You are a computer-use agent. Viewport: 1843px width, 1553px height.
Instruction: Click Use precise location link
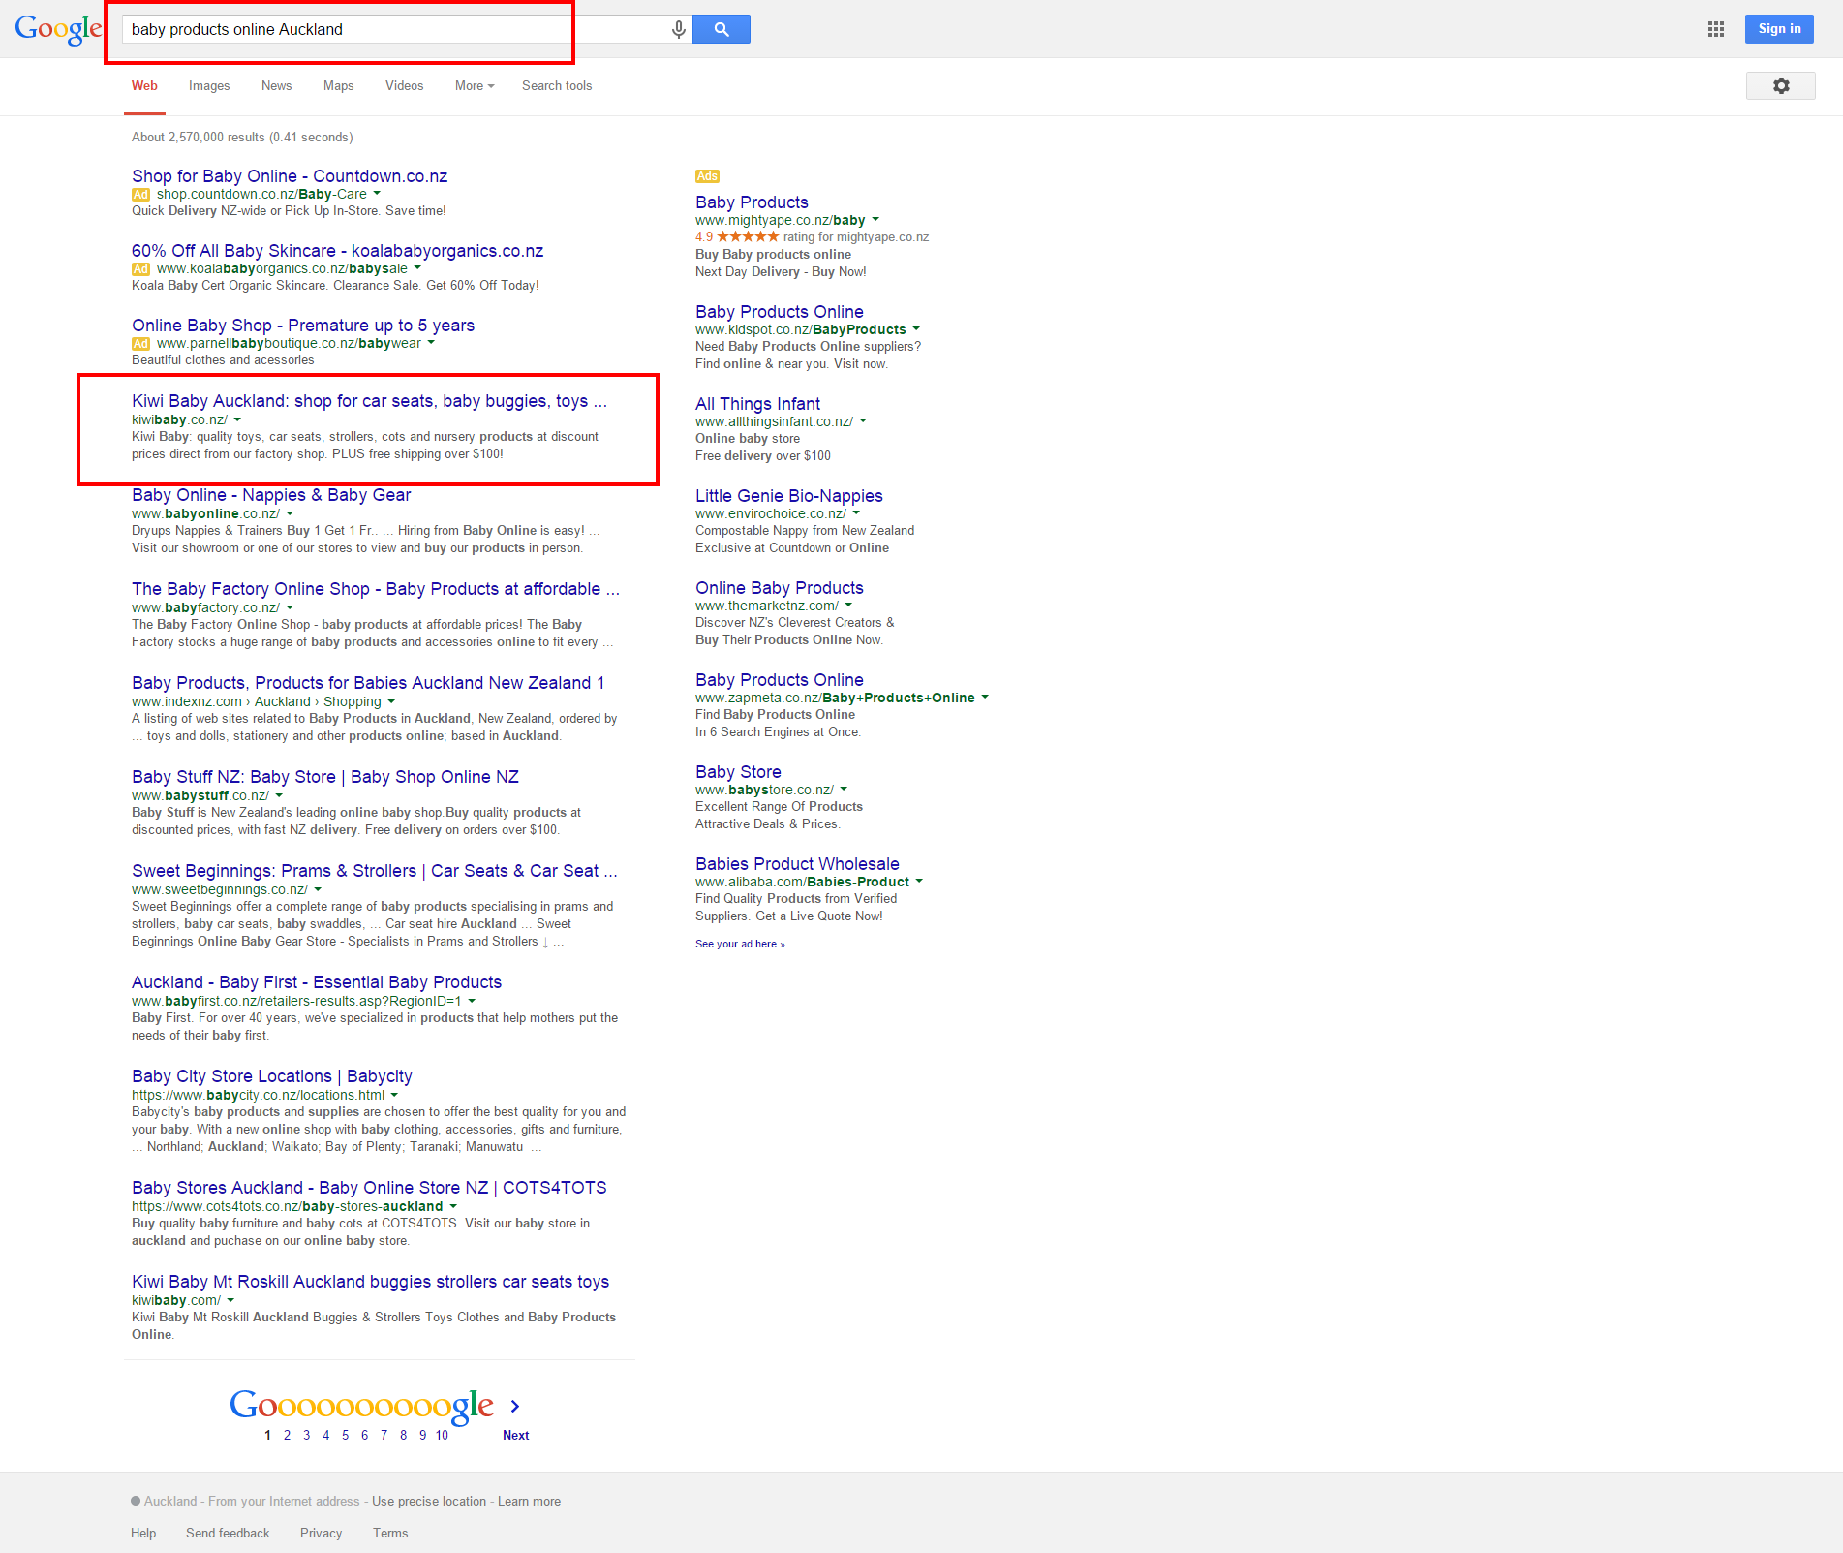pyautogui.click(x=429, y=1502)
